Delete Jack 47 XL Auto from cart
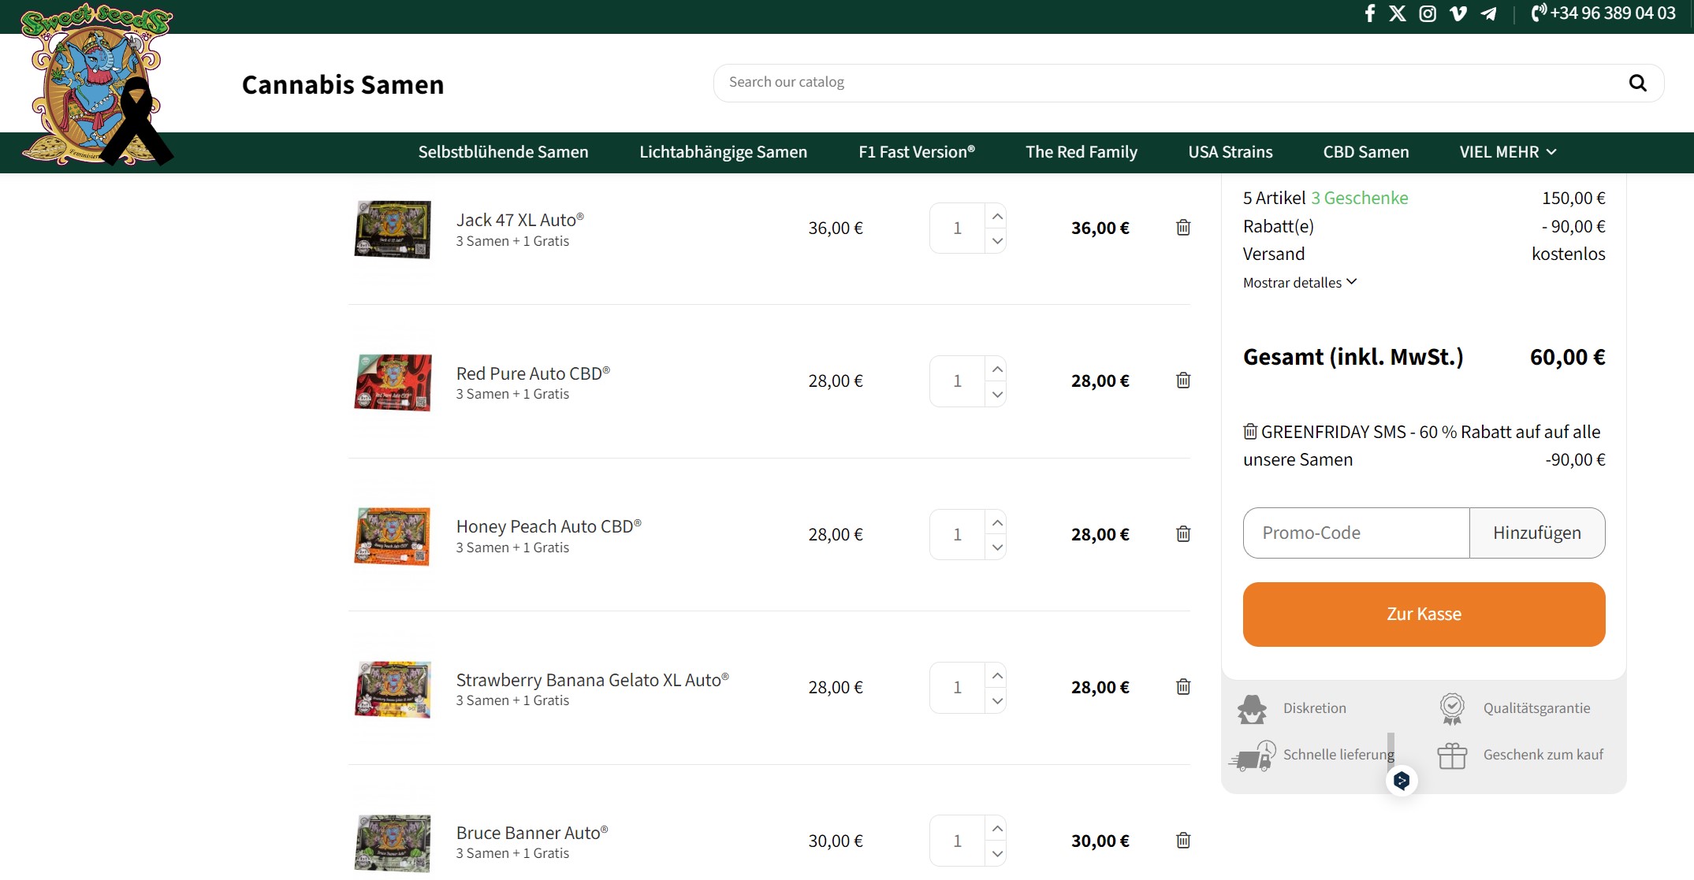This screenshot has height=880, width=1694. (x=1183, y=228)
